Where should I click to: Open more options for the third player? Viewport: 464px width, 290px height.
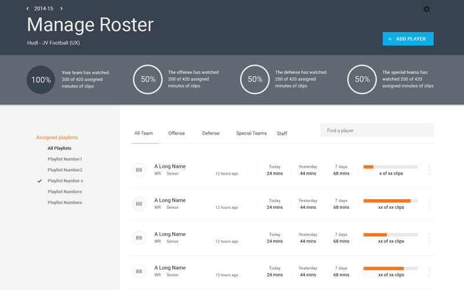[x=429, y=238]
